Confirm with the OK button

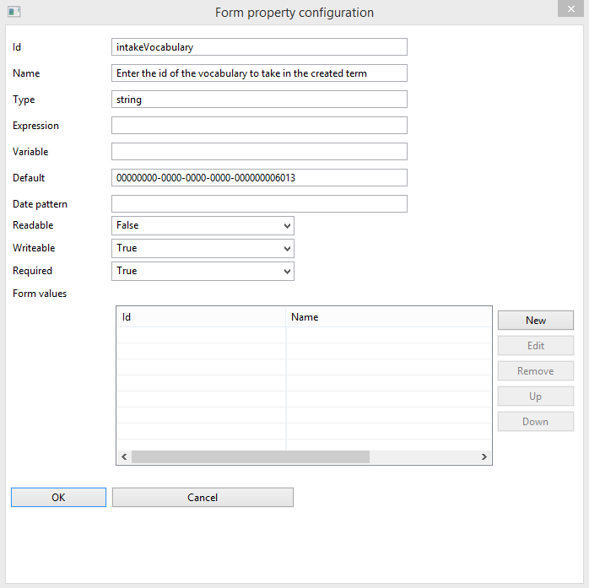(x=58, y=498)
